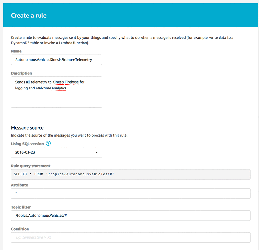259x250 pixels.
Task: Click the Rule query statement label
Action: (30, 166)
